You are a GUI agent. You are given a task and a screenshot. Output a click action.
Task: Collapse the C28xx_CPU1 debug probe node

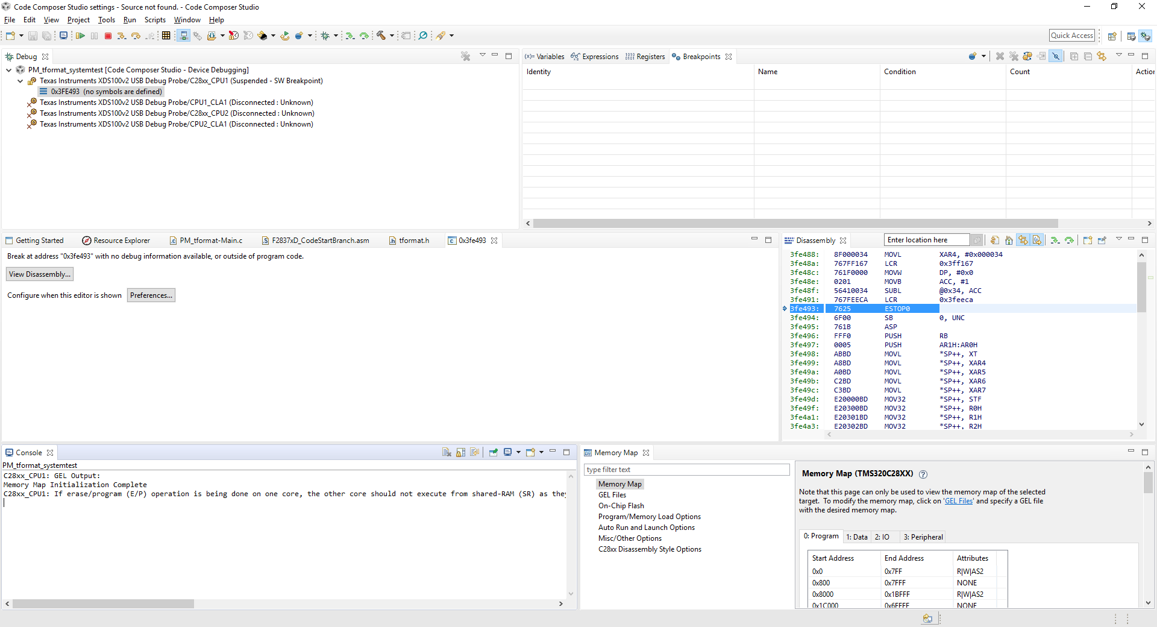[x=20, y=81]
